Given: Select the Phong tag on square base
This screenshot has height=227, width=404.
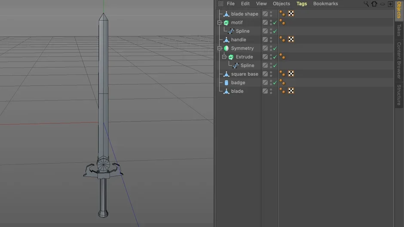Looking at the screenshot, I should click(x=282, y=74).
